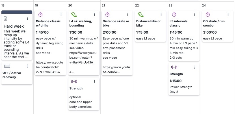The image size is (236, 114).
Task: Click YouTube link in Distance classic w/ drills card
Action: 49,67
